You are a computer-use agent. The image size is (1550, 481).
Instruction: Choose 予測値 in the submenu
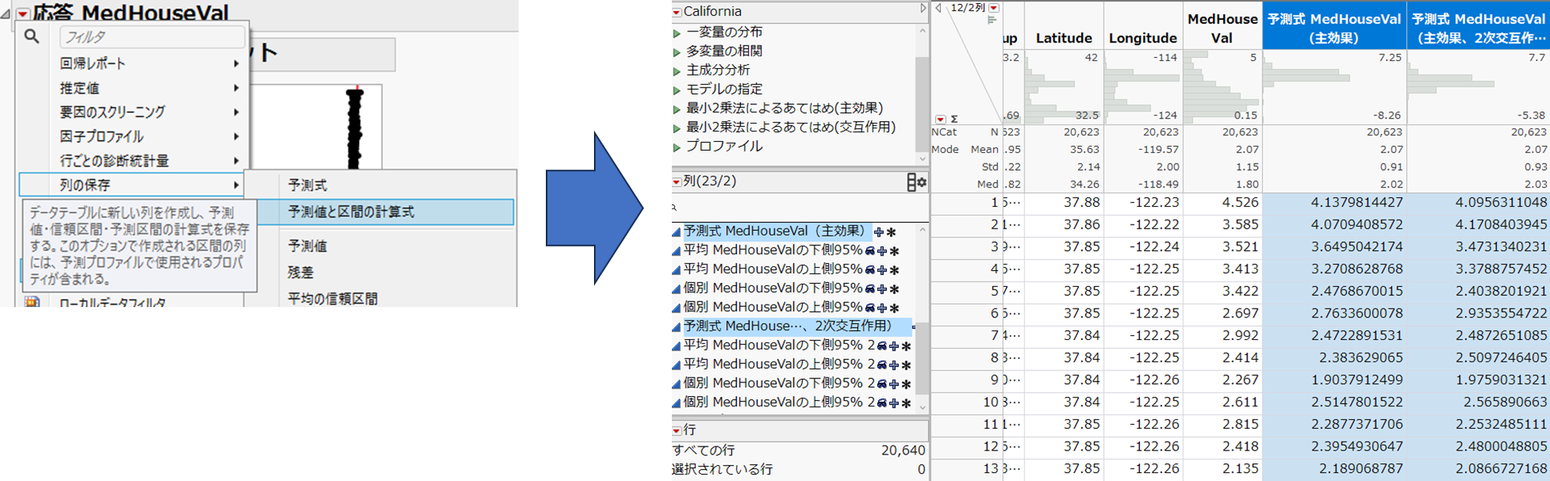coord(307,246)
